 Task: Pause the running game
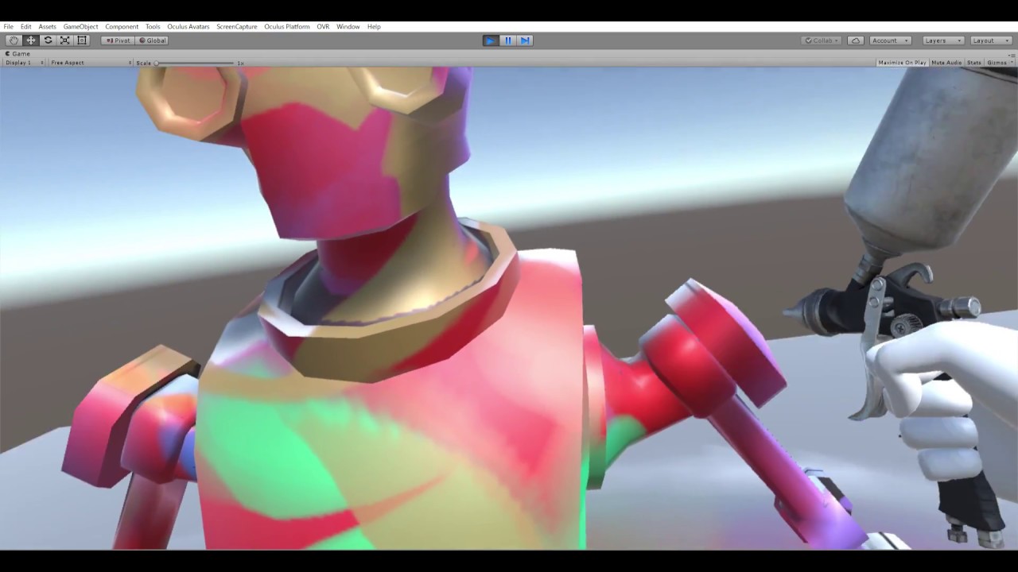tap(508, 41)
